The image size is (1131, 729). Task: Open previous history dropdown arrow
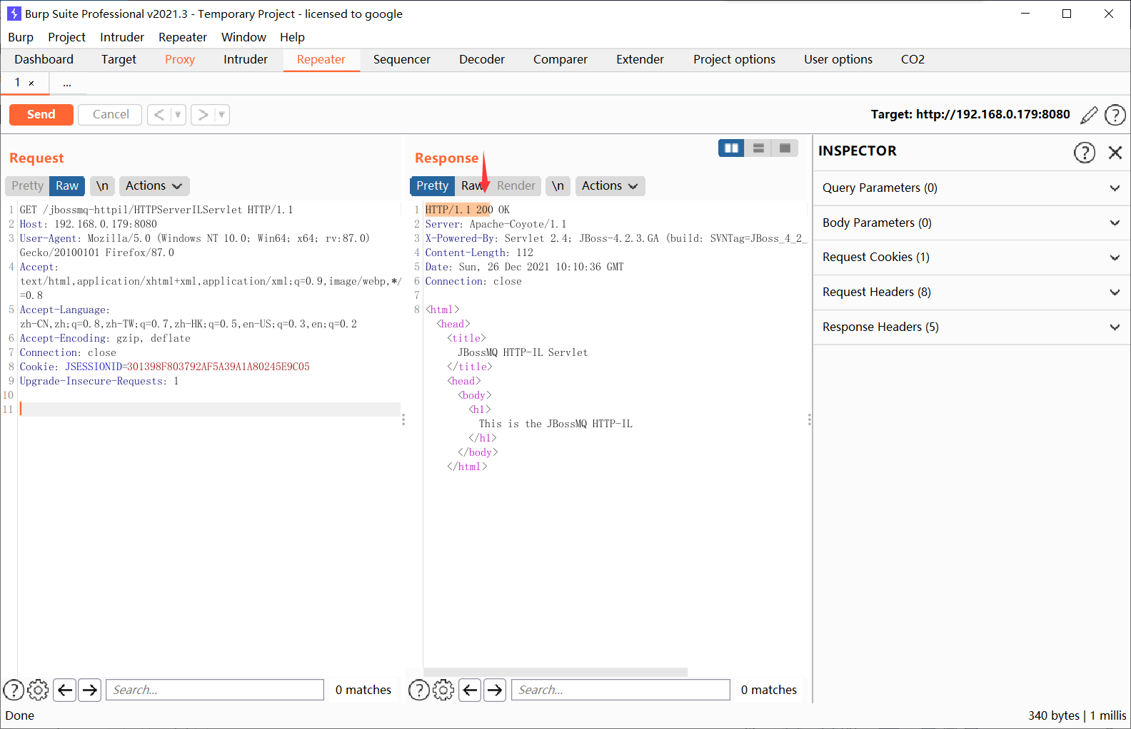[x=178, y=114]
